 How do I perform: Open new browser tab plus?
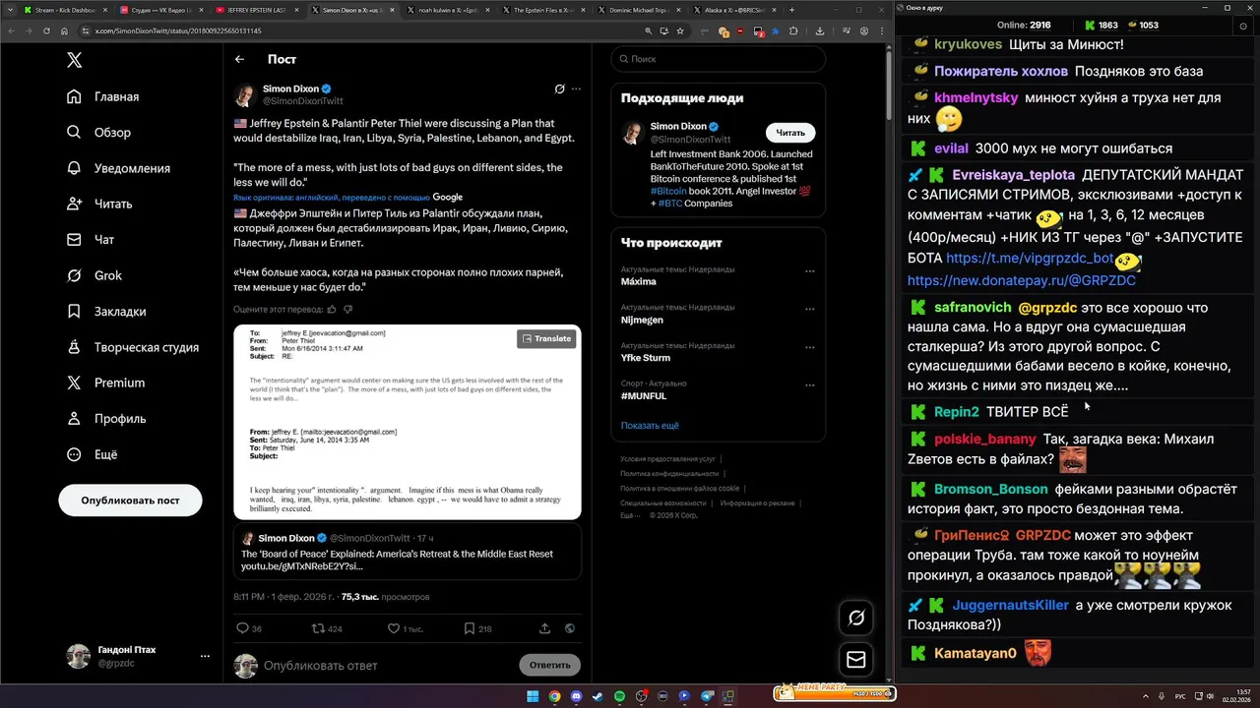click(x=791, y=10)
